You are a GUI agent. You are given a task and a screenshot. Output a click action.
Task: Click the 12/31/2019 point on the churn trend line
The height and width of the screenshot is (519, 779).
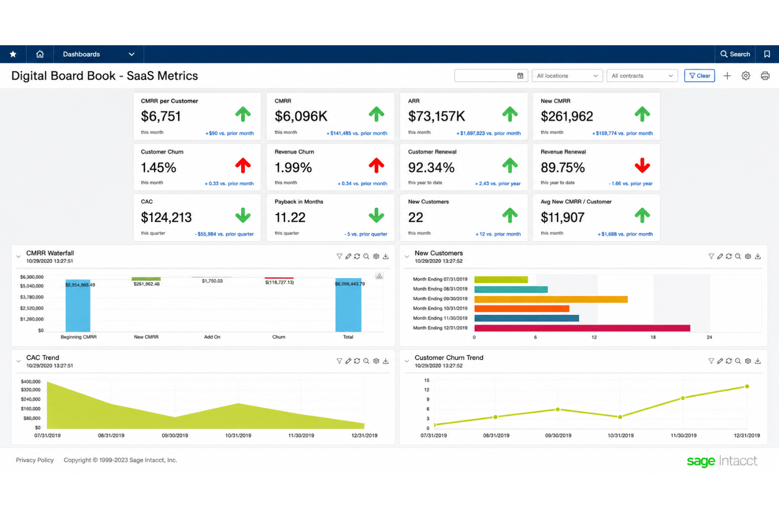[747, 386]
